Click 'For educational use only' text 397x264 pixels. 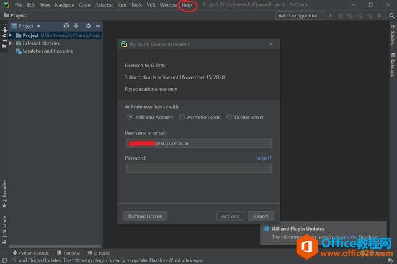(x=151, y=89)
